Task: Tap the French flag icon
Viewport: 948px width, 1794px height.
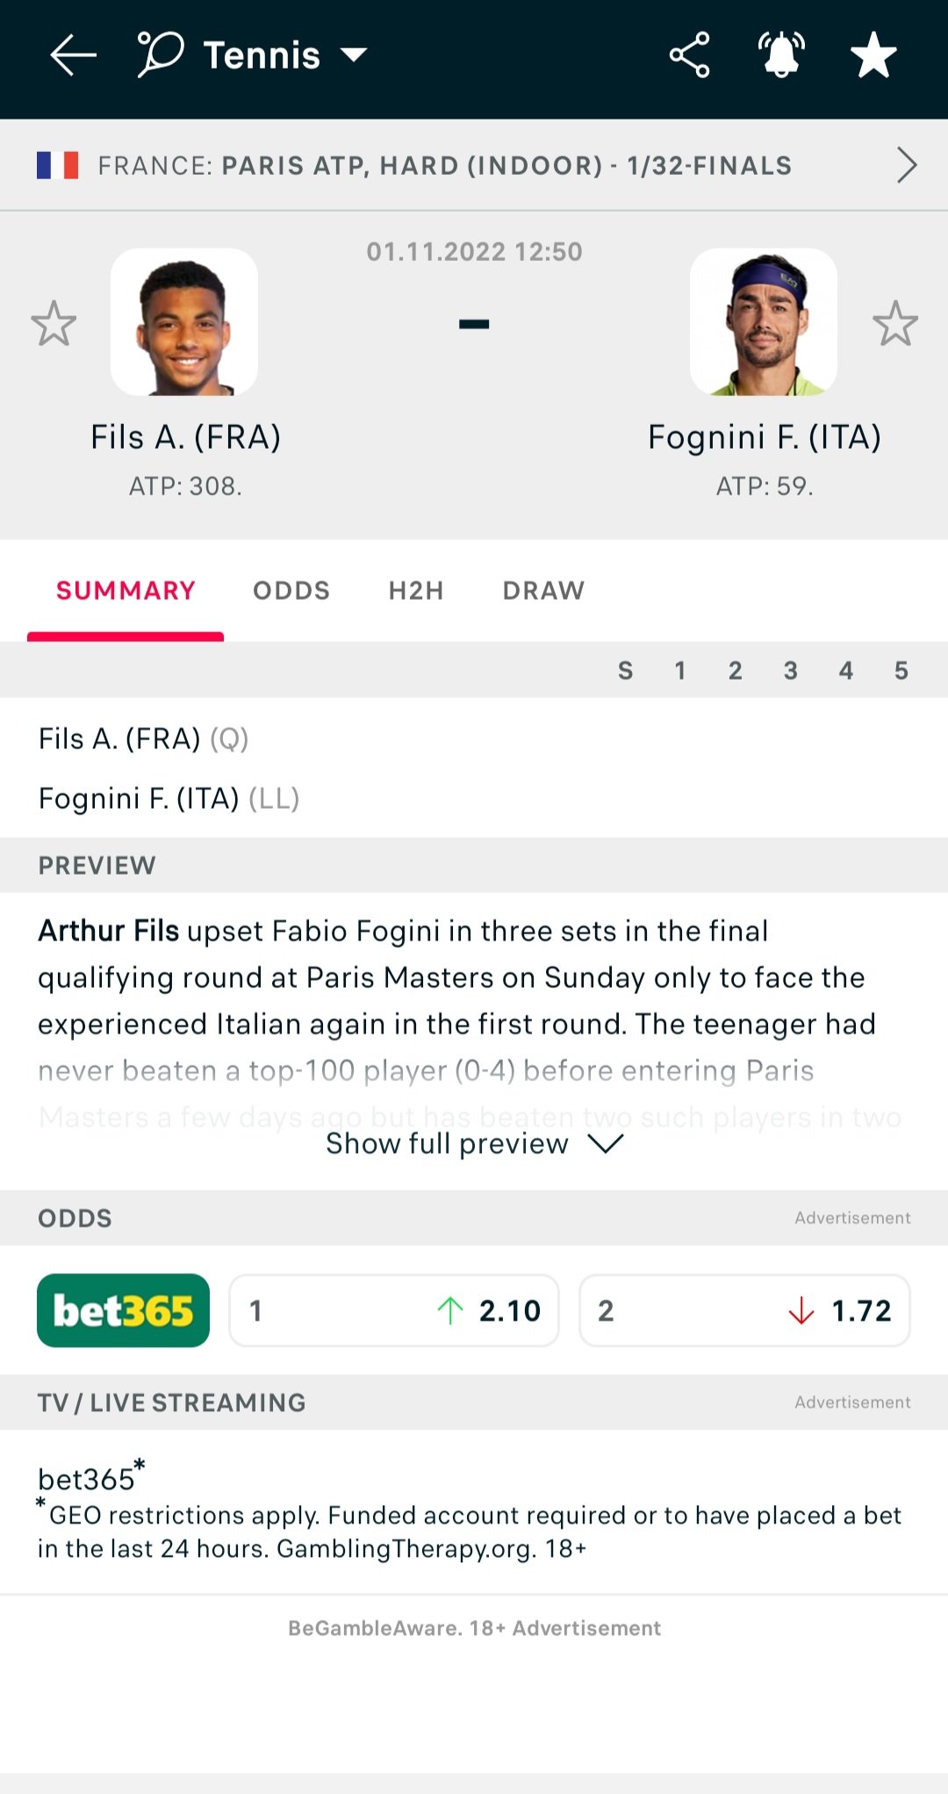Action: (58, 165)
